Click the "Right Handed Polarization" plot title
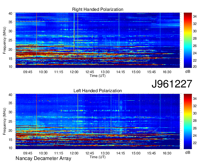 98,9
